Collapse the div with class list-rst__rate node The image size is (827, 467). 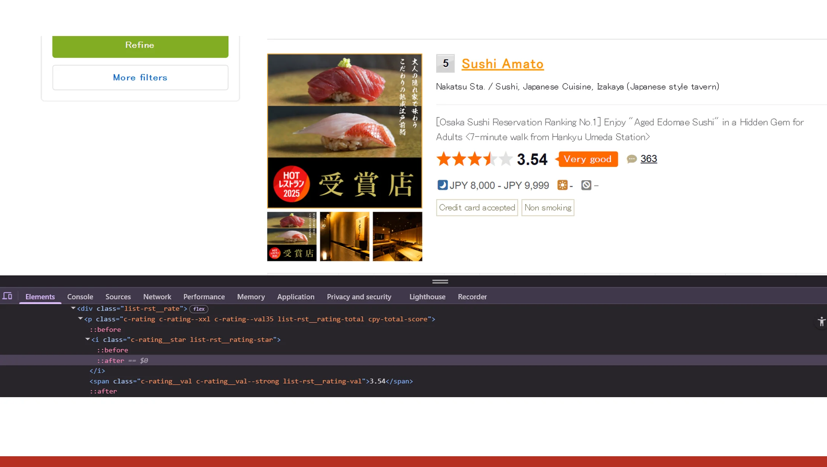click(x=73, y=308)
